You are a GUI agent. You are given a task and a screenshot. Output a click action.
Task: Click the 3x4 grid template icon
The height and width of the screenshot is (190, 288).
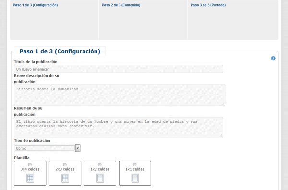pos(30,178)
